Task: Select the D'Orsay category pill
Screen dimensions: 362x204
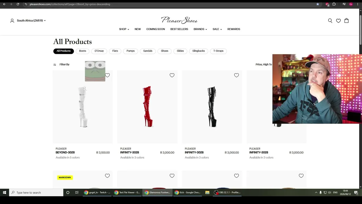Action: [99, 51]
